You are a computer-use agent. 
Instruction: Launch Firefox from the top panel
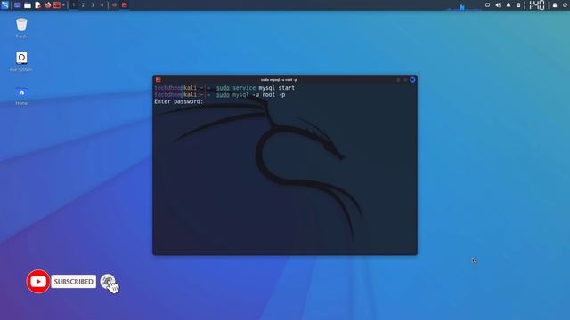47,5
